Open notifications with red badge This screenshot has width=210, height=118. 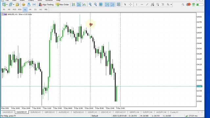188,5
